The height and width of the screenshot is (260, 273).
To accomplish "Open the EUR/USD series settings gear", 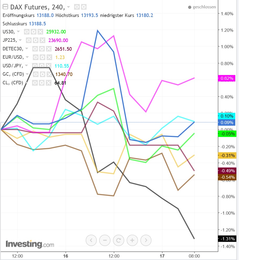I will 42,57.
